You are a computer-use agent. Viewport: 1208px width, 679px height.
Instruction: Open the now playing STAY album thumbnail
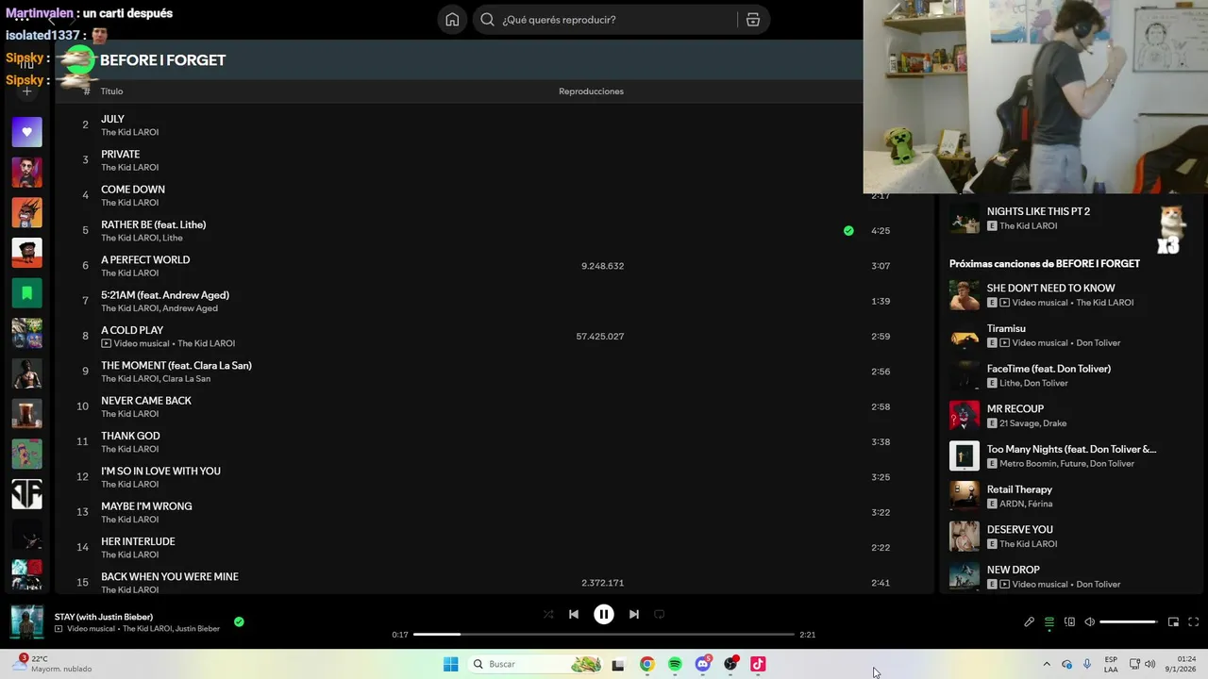26,621
